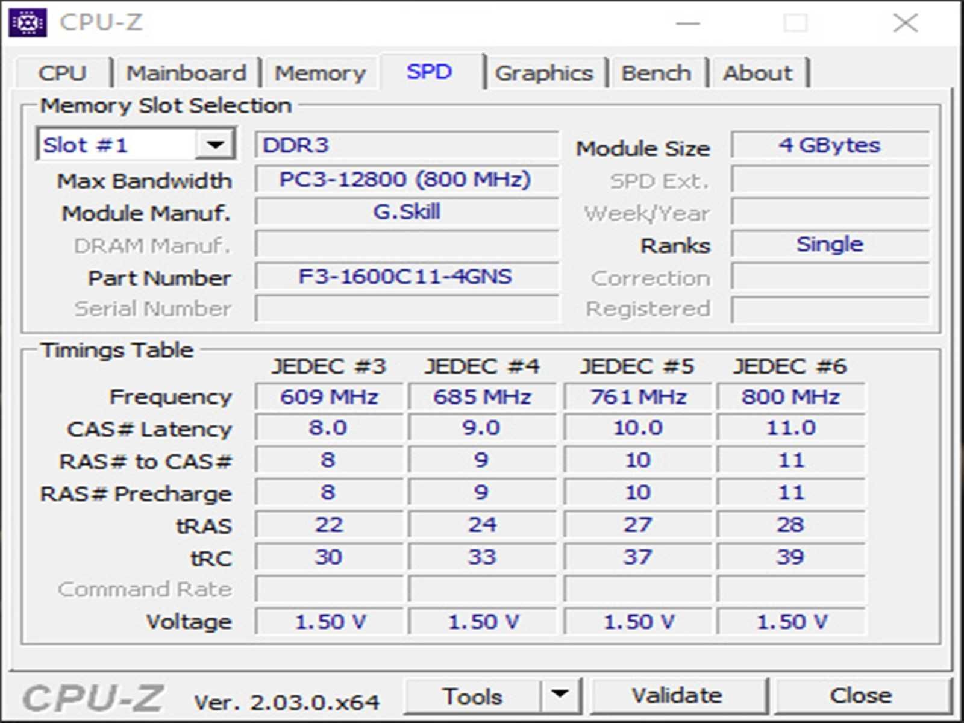964x723 pixels.
Task: Click the JEDEC #6 voltage 1.50 V cell
Action: 790,621
